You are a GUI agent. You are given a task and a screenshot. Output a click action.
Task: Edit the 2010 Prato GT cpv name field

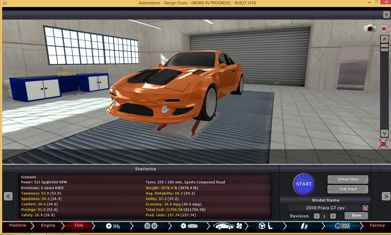point(326,208)
